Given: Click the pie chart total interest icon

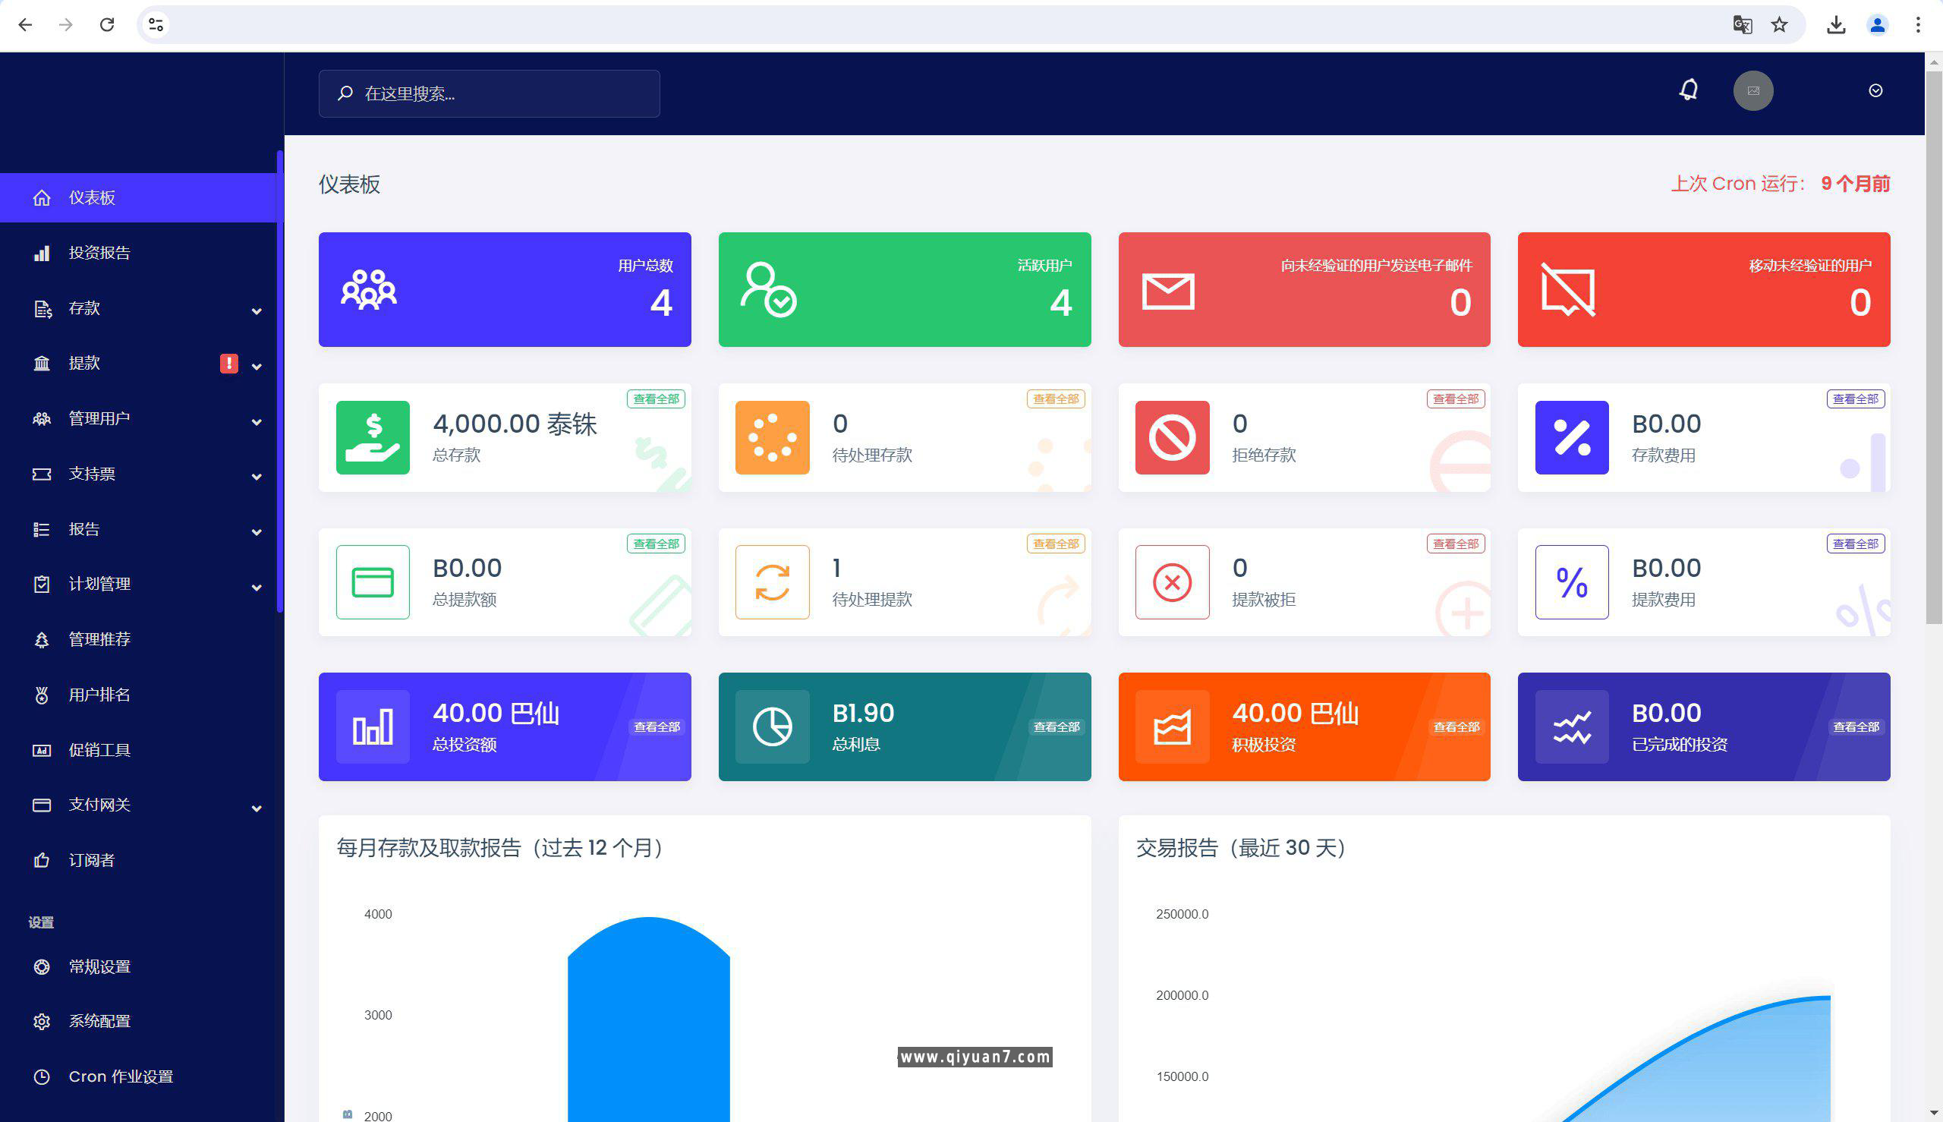Looking at the screenshot, I should pyautogui.click(x=772, y=726).
